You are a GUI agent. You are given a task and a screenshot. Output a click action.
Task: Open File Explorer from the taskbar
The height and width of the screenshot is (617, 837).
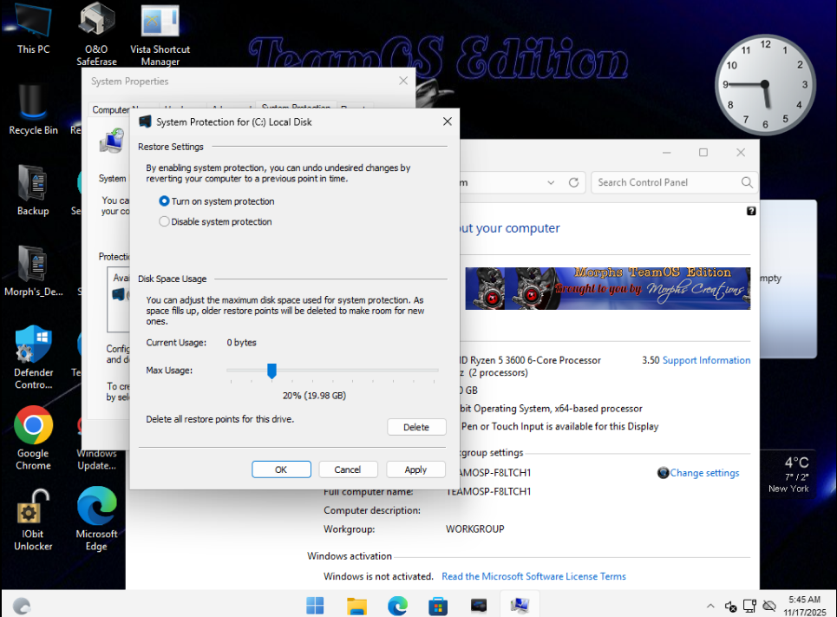click(x=356, y=605)
